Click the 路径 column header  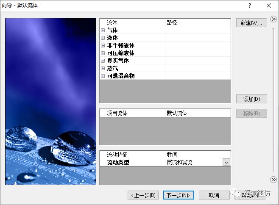(x=198, y=22)
